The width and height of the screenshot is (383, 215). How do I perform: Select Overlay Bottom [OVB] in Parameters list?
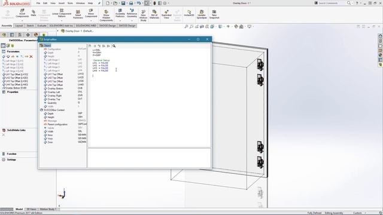[16, 88]
